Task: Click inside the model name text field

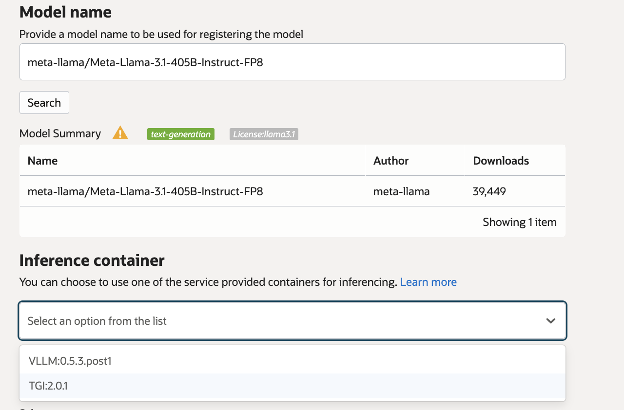Action: pos(292,62)
